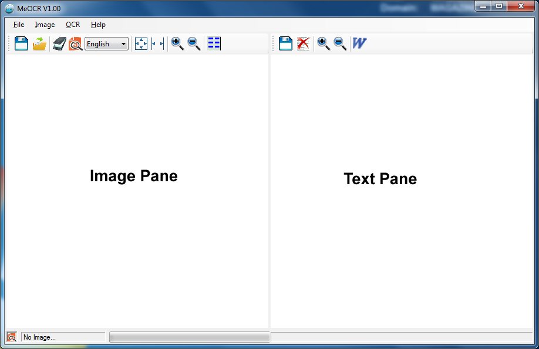The width and height of the screenshot is (539, 349).
Task: Zoom out on the image pane
Action: (194, 43)
